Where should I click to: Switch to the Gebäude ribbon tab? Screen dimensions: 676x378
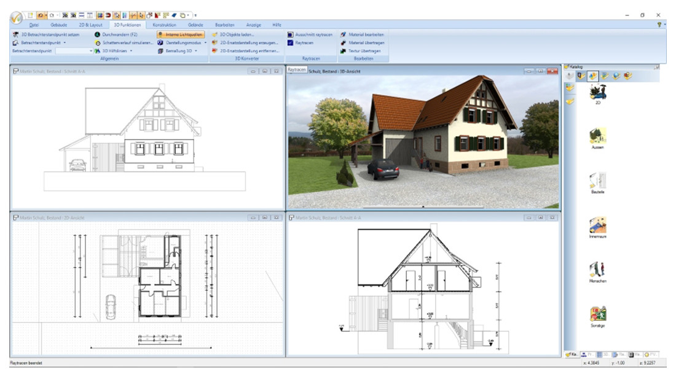coord(59,25)
